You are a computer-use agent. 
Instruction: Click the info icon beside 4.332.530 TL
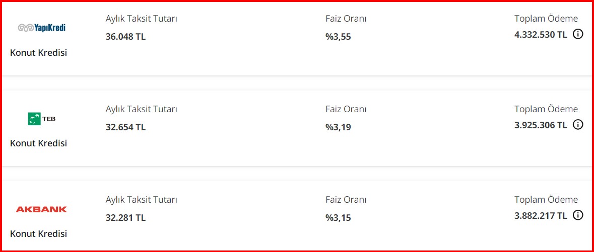(x=578, y=34)
